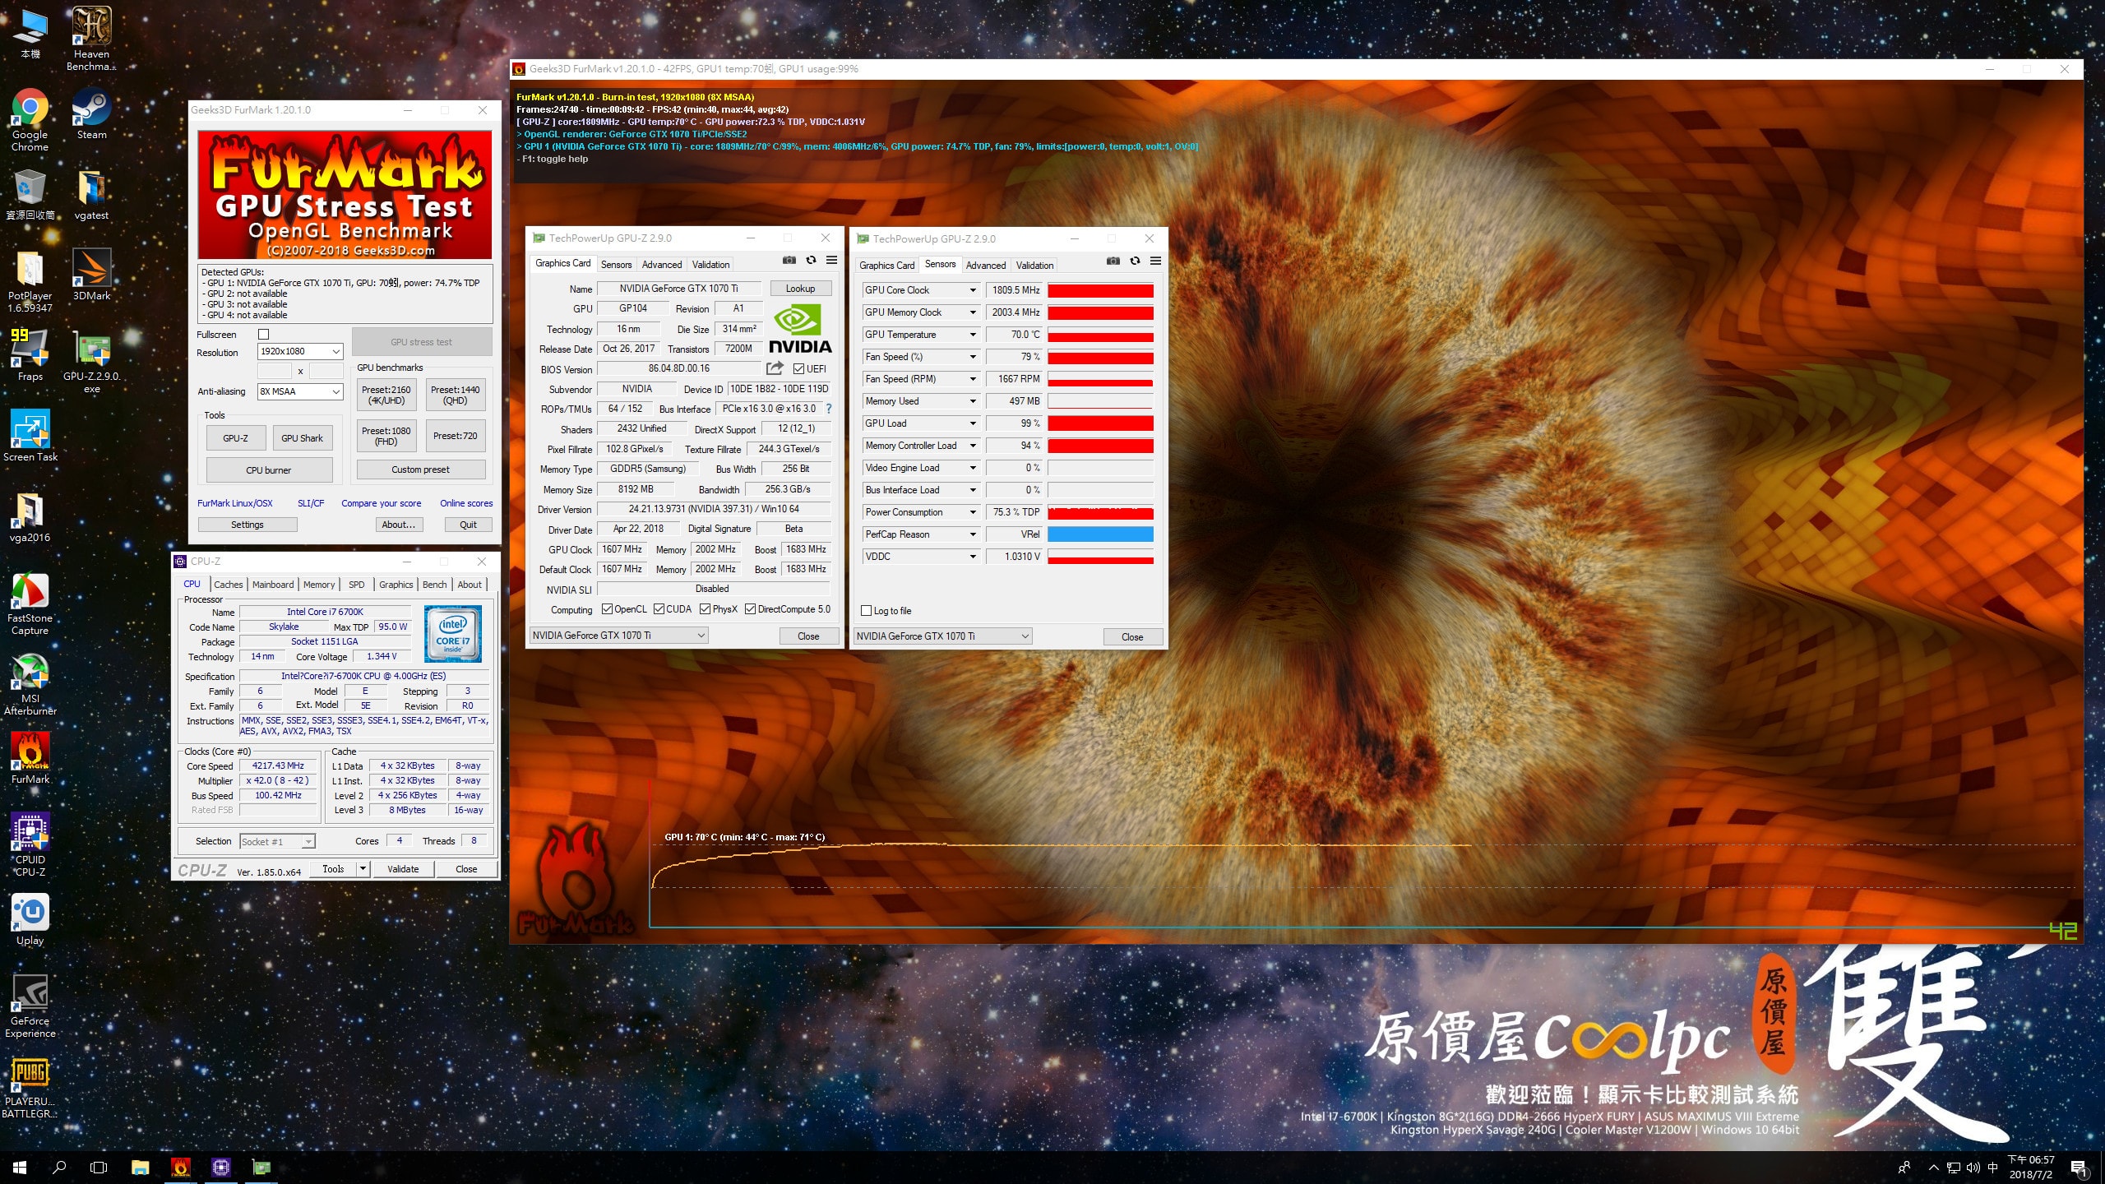Launch PotPlayer desktop shortcut
This screenshot has width=2105, height=1184.
[30, 280]
